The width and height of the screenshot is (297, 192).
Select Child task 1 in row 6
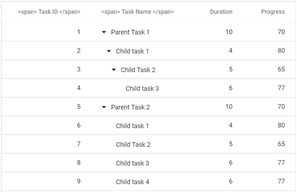(x=132, y=125)
